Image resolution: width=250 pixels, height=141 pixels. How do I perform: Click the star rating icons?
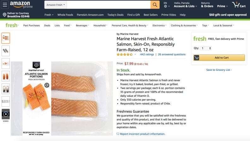tap(125, 54)
